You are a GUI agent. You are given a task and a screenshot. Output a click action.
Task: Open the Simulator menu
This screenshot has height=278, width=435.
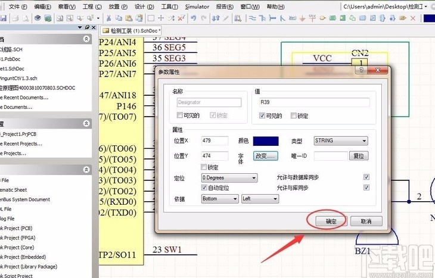(x=197, y=7)
